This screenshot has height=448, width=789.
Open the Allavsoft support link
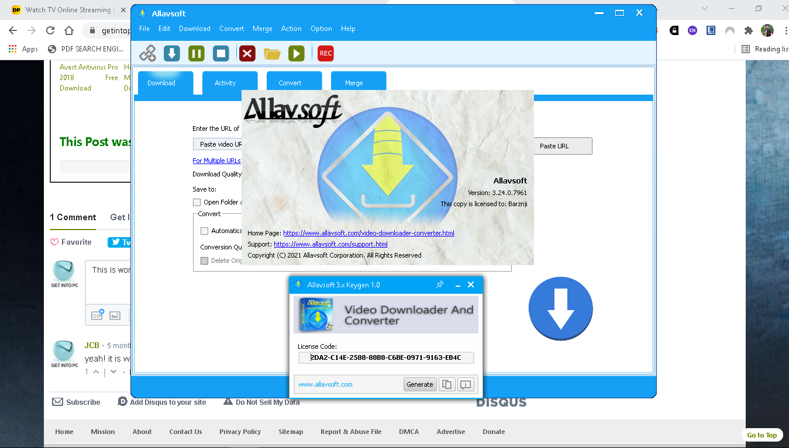[330, 244]
